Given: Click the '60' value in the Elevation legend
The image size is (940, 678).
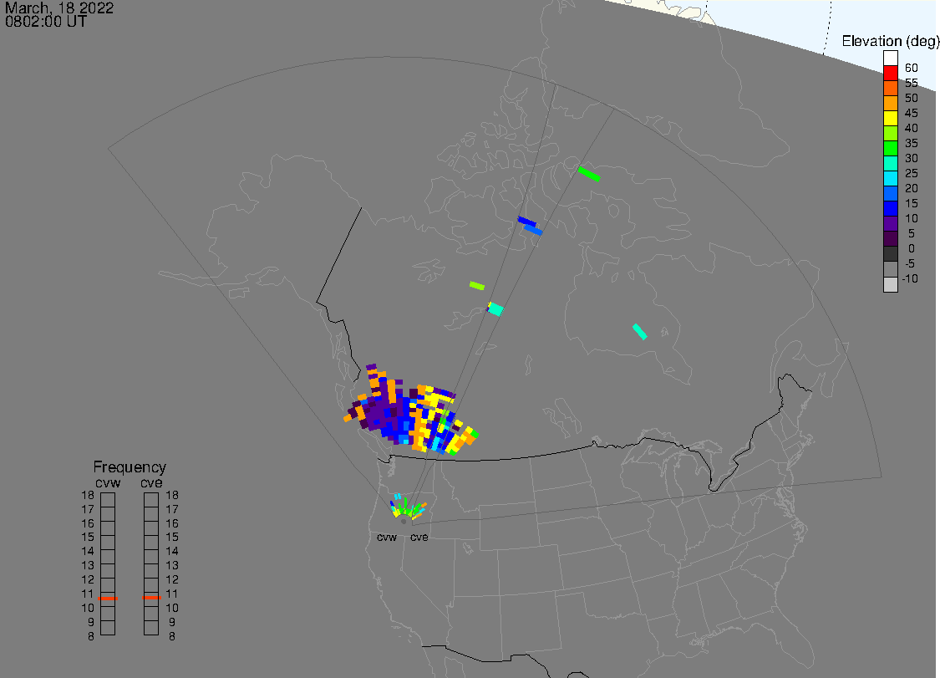Looking at the screenshot, I should (912, 68).
